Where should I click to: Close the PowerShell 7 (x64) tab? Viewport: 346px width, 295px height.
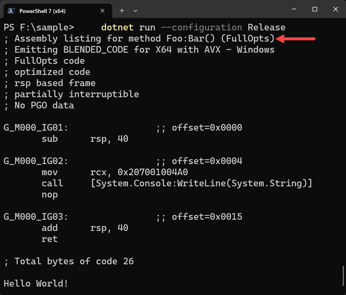[x=102, y=11]
